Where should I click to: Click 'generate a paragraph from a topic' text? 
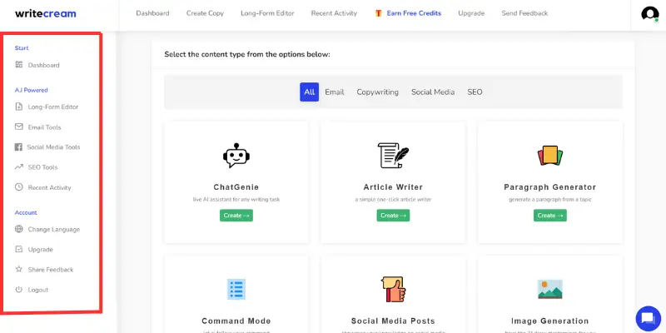pyautogui.click(x=550, y=199)
